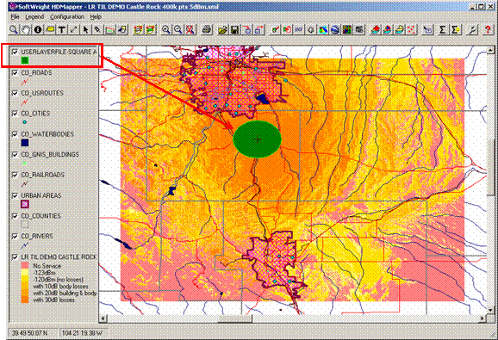
Task: Open the Help menu
Action: tap(96, 17)
